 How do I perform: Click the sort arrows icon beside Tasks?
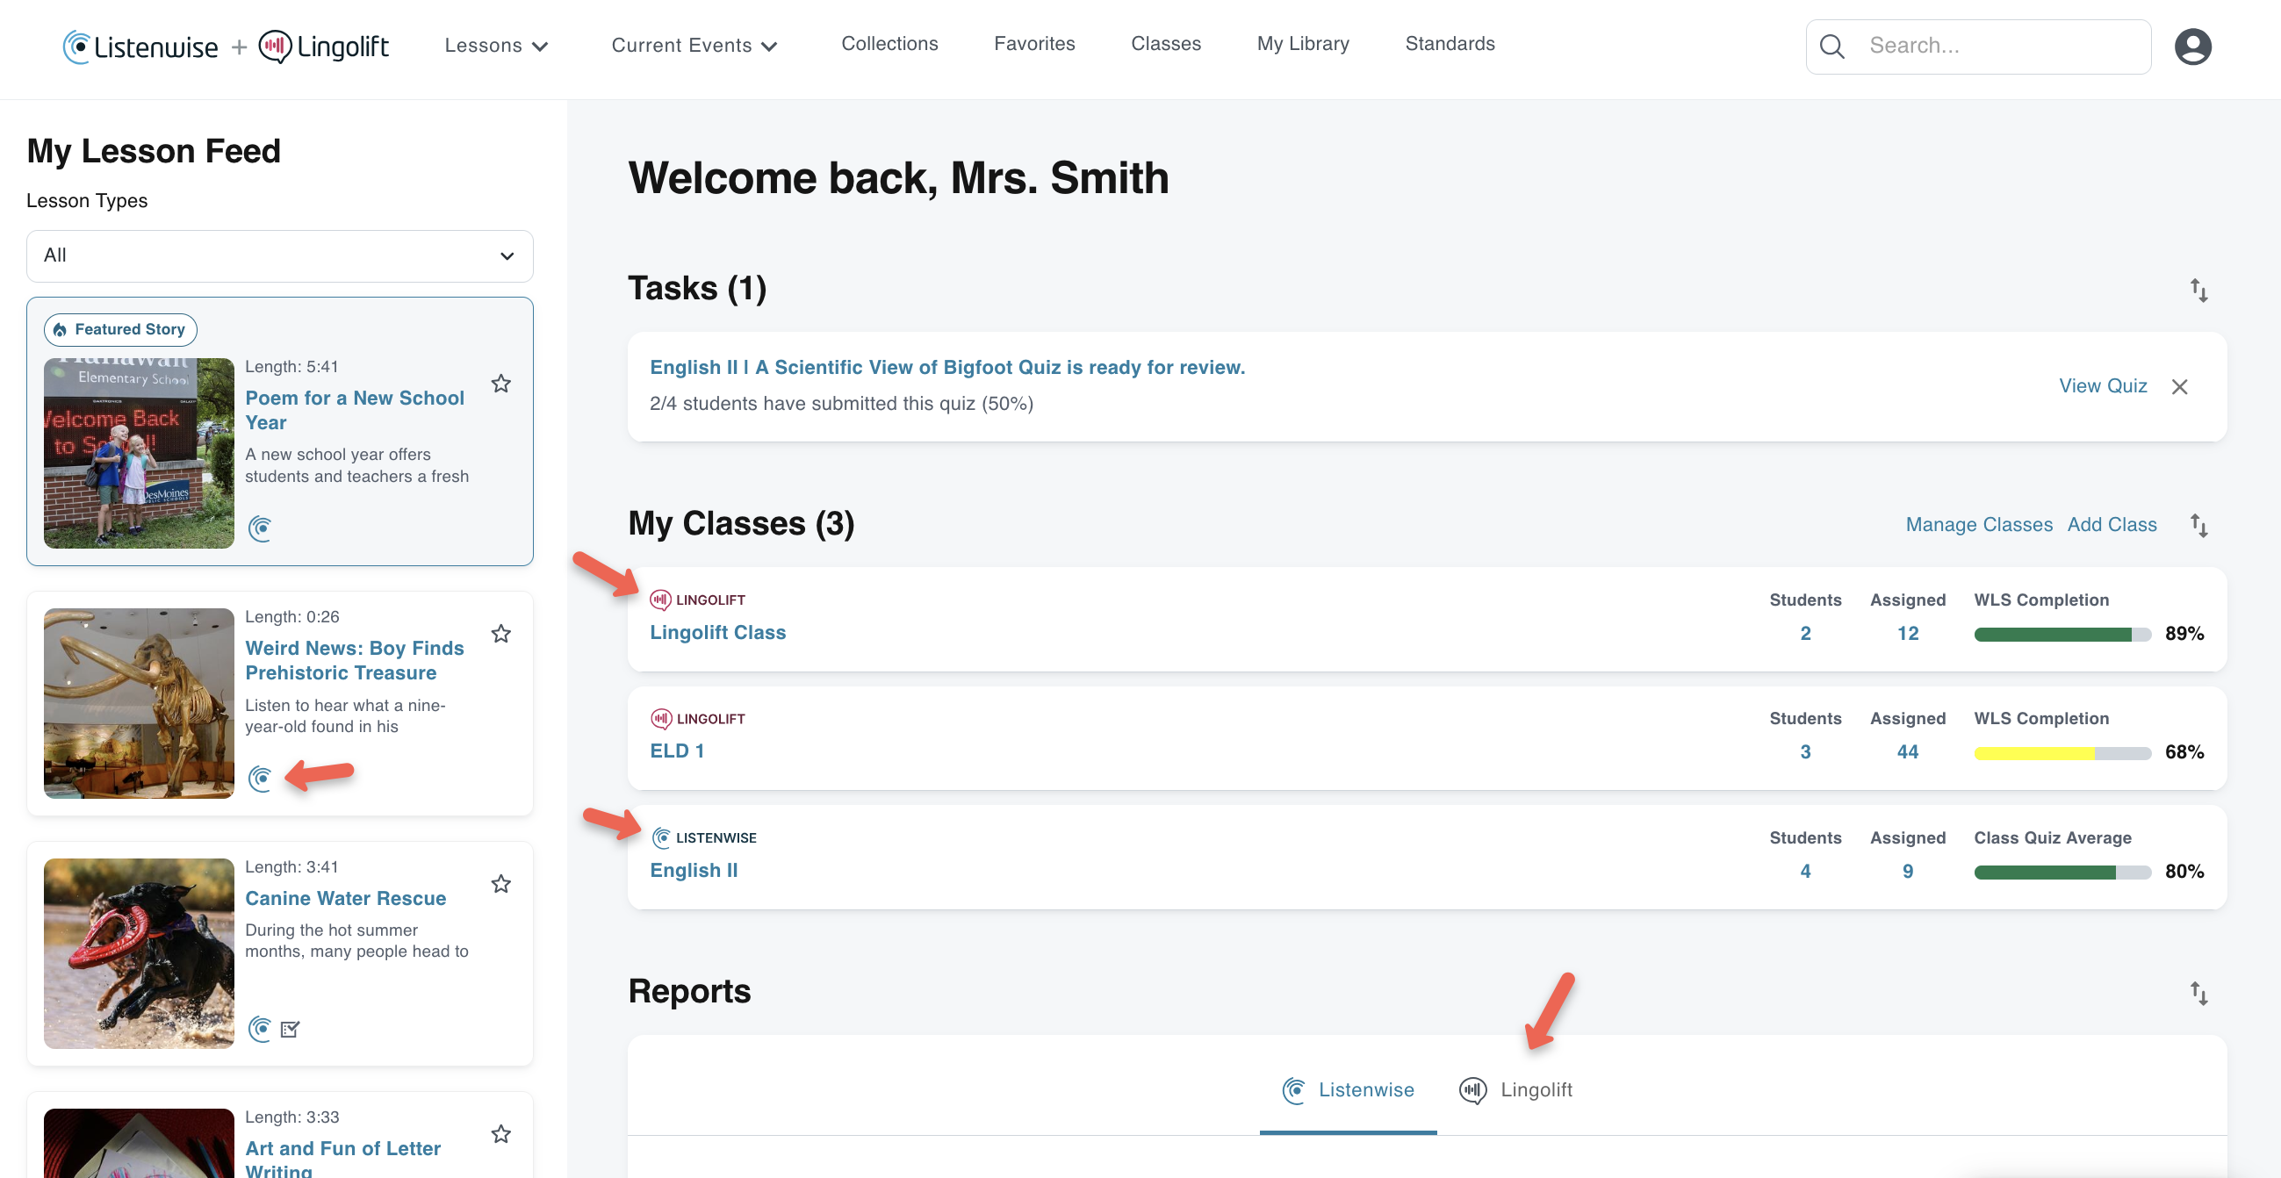[2198, 291]
